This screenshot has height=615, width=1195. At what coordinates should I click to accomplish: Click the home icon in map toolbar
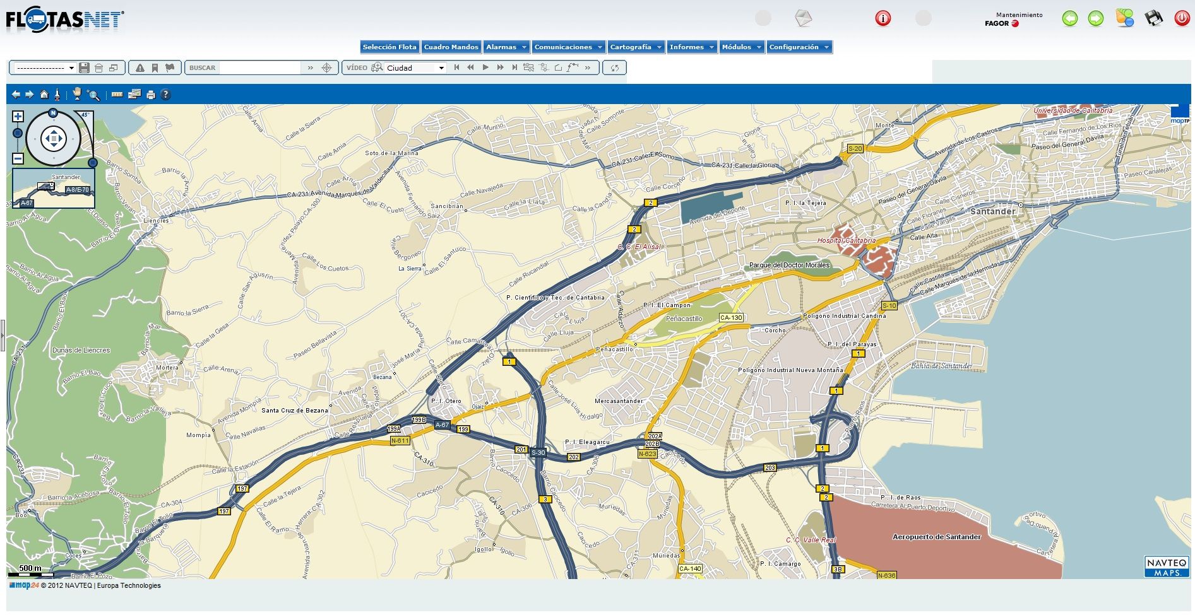tap(44, 95)
